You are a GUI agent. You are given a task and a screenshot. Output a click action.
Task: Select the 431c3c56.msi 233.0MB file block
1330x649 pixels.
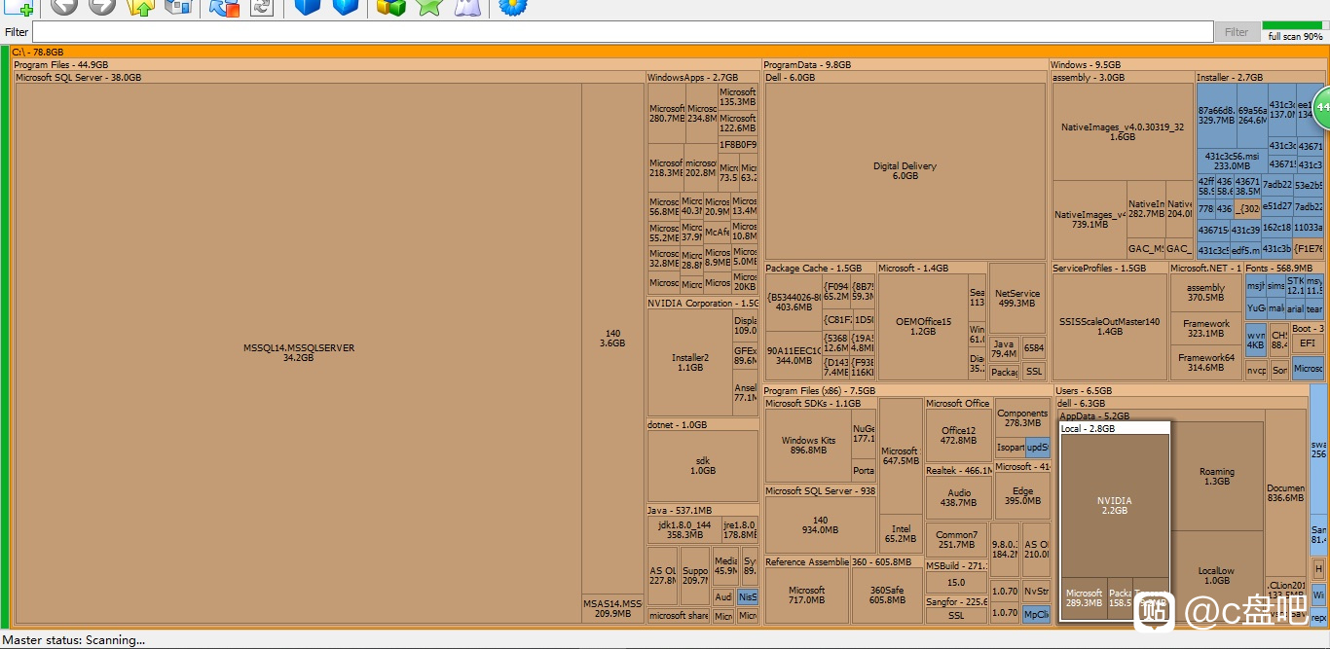pyautogui.click(x=1232, y=161)
